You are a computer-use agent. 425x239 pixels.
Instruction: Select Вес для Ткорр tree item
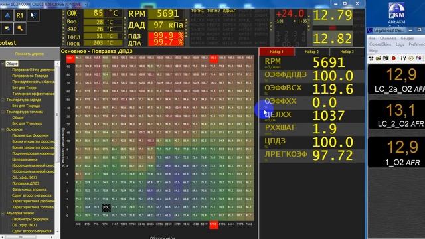click(24, 88)
